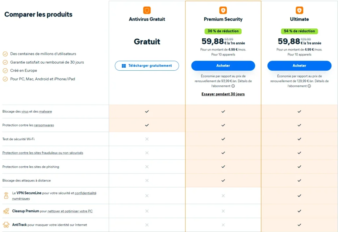Click the ransomwares underlined term

[x=44, y=125]
